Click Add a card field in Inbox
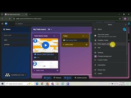The height and width of the screenshot is (98, 131). [x=16, y=35]
